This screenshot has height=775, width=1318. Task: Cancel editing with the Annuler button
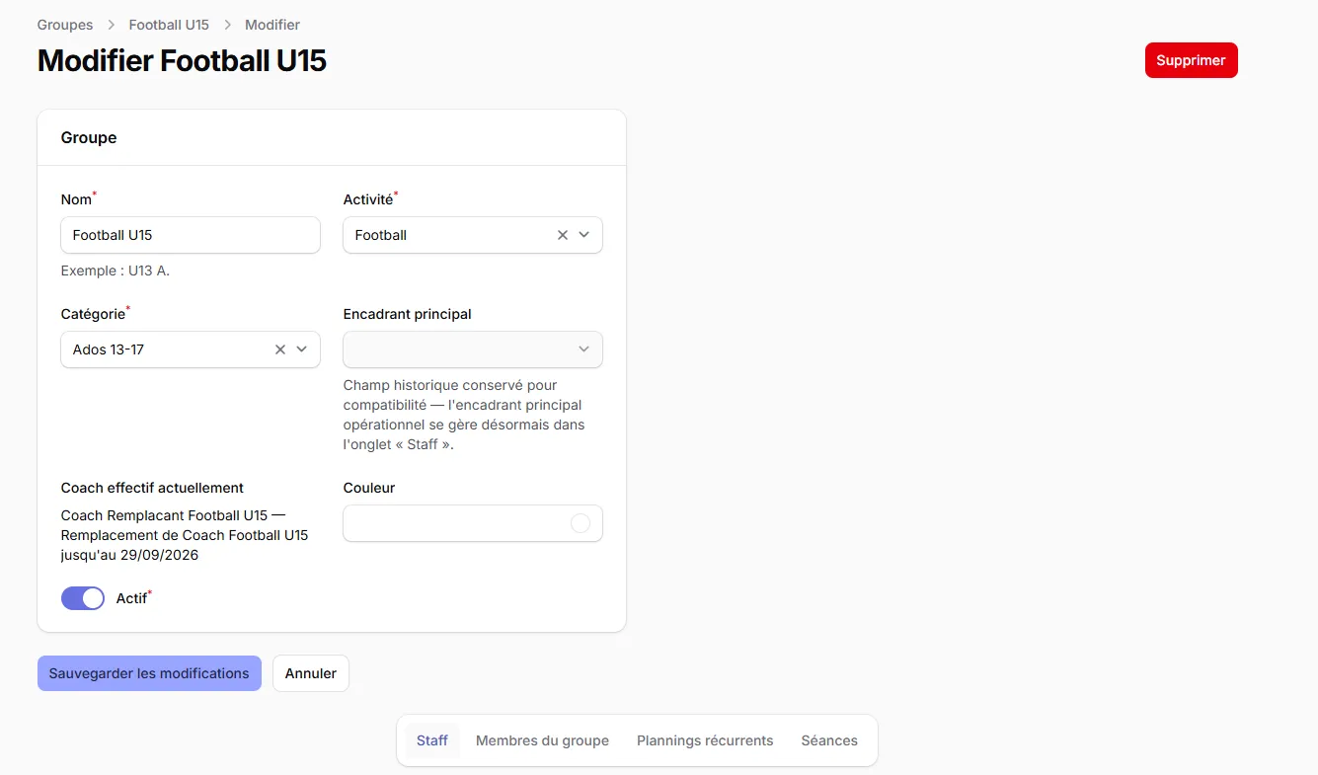tap(311, 673)
